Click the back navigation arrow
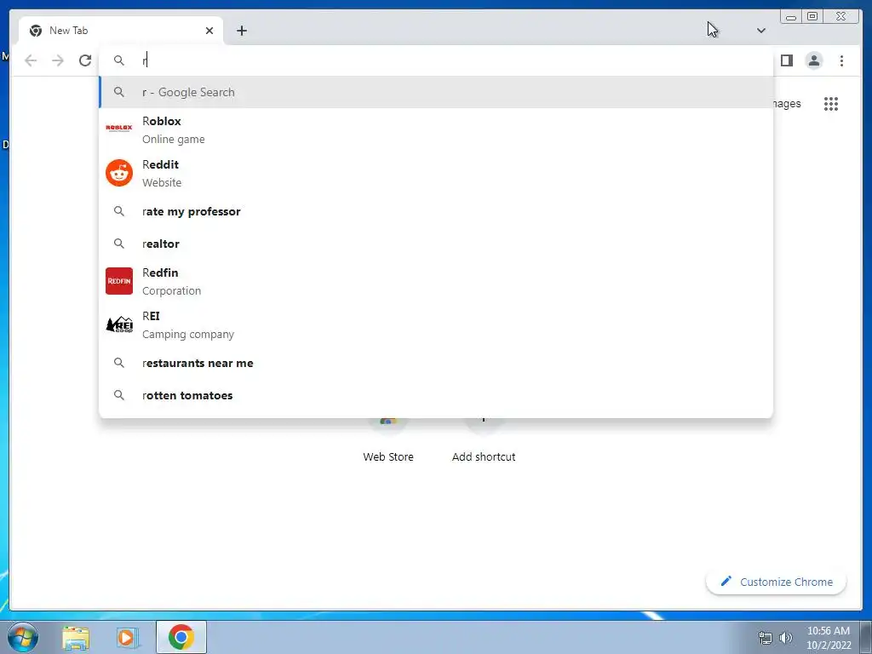 (x=31, y=60)
